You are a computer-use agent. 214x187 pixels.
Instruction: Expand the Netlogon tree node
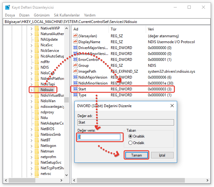31,146
